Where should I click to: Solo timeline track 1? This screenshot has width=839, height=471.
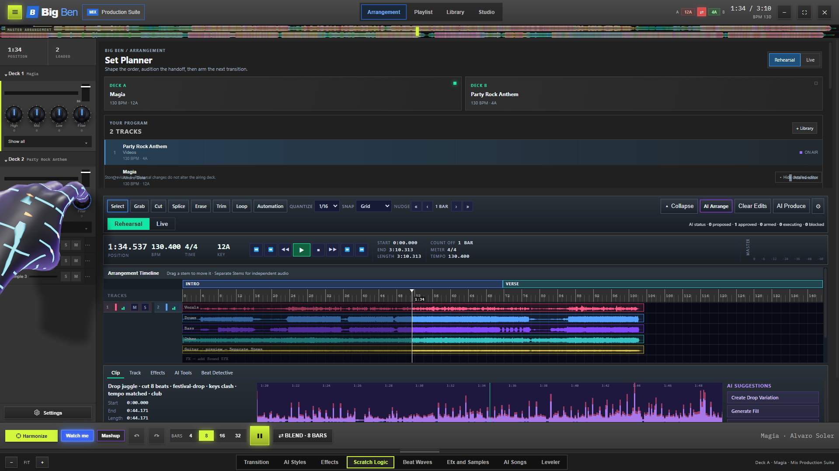145,307
